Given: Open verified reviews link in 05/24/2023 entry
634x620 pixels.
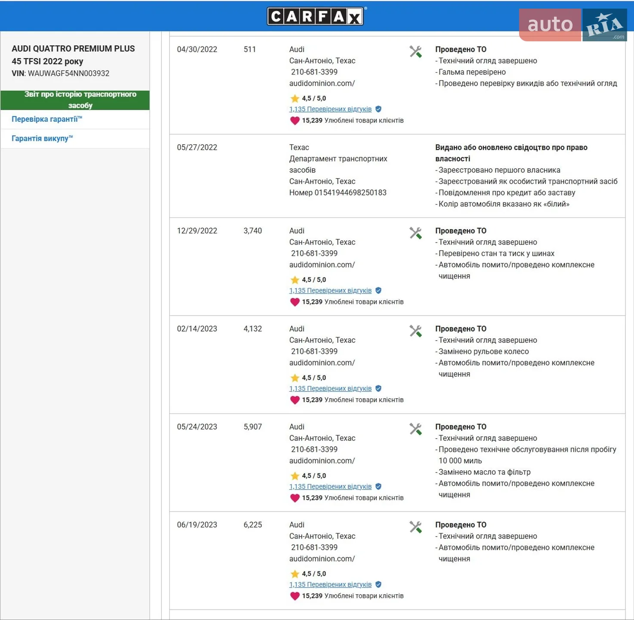Looking at the screenshot, I should [330, 487].
